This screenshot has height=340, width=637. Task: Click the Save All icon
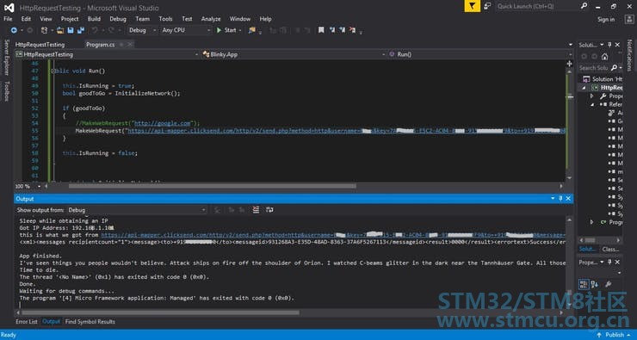click(80, 30)
